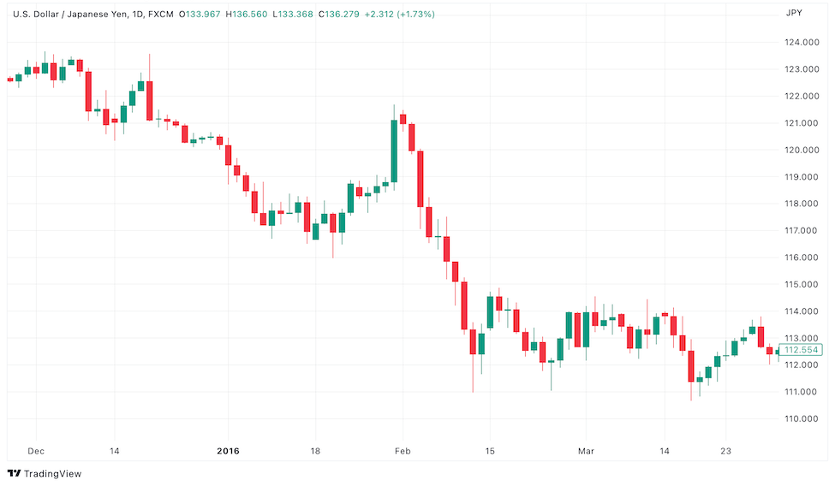Screen dimensions: 835x486
Task: Select the Feb date axis label
Action: click(403, 450)
